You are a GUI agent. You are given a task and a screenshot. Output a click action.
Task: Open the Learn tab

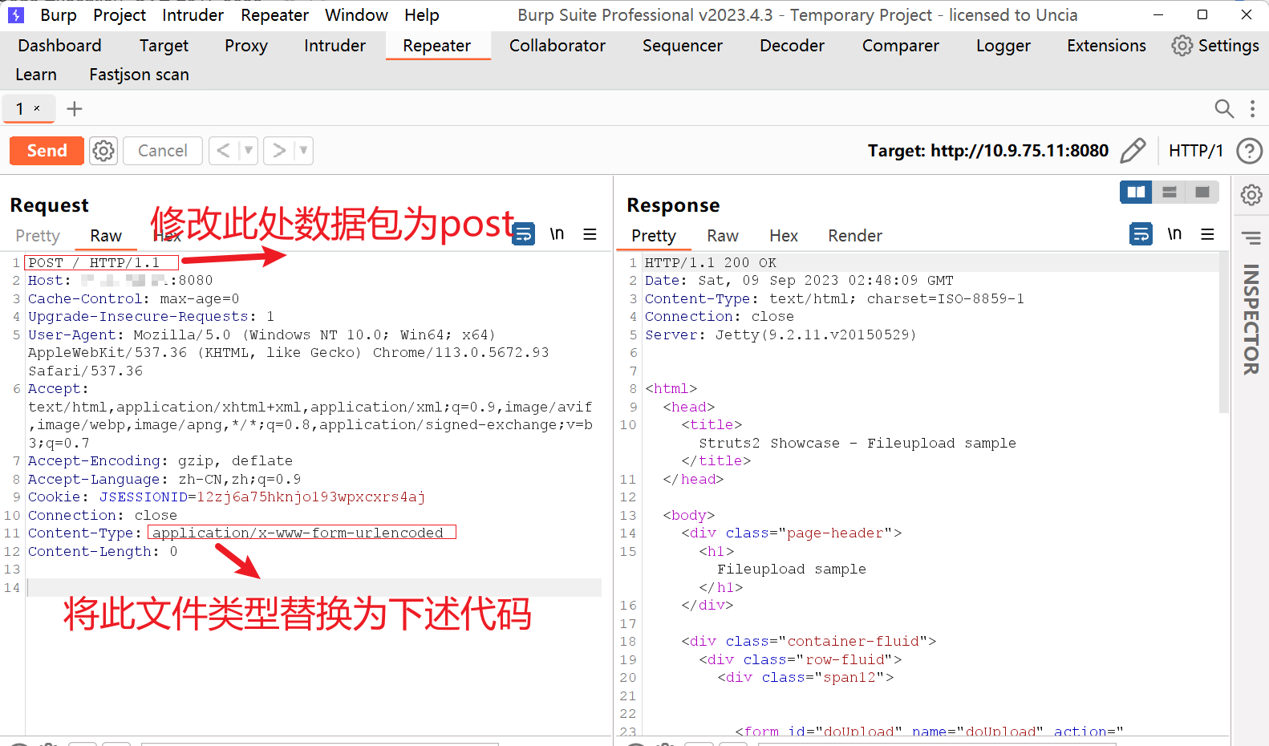[x=36, y=75]
